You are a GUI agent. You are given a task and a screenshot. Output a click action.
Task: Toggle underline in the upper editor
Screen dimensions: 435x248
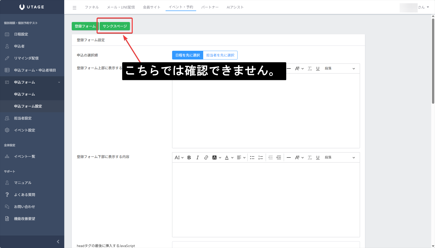coord(318,68)
